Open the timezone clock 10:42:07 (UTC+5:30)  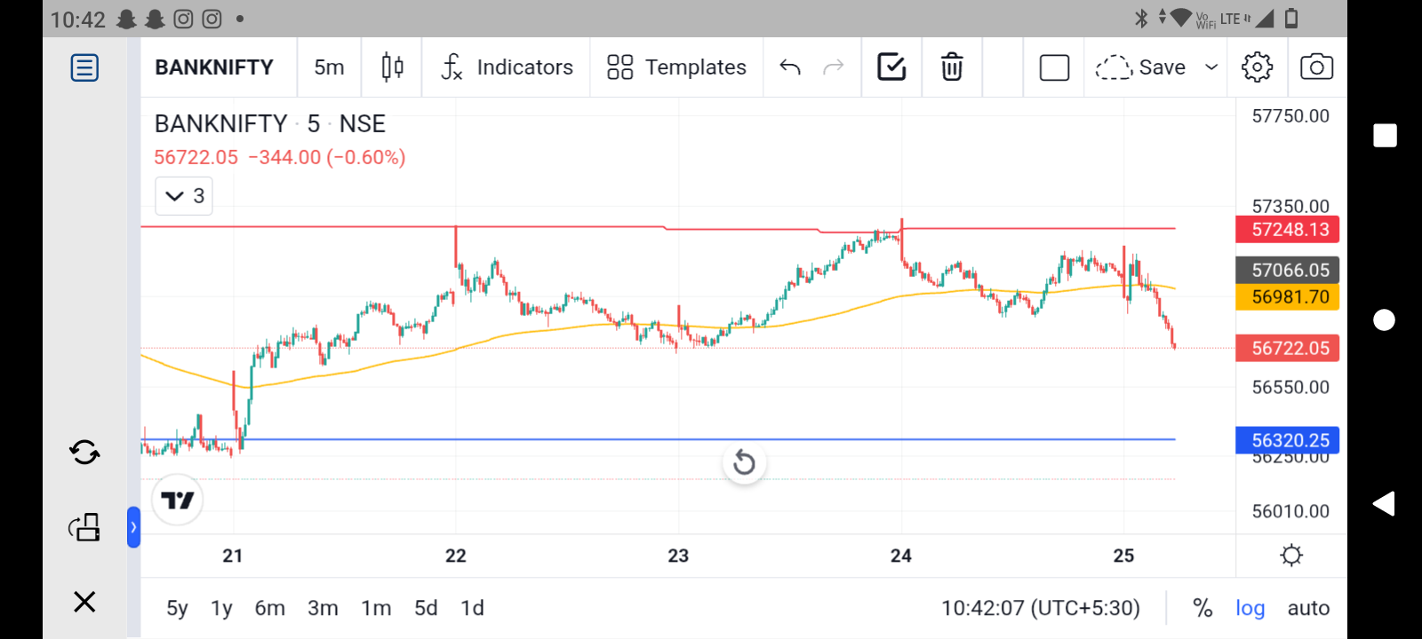pos(1041,608)
